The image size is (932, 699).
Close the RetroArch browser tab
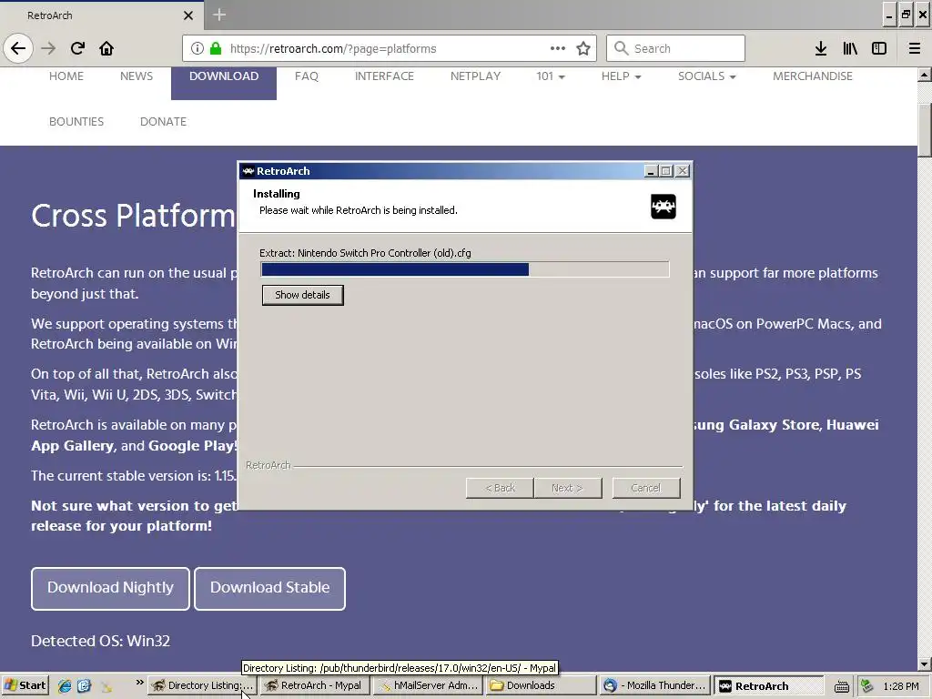188,15
